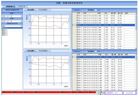Switch to the 对比电流曲线一 tab
The height and width of the screenshot is (95, 138).
point(43,10)
